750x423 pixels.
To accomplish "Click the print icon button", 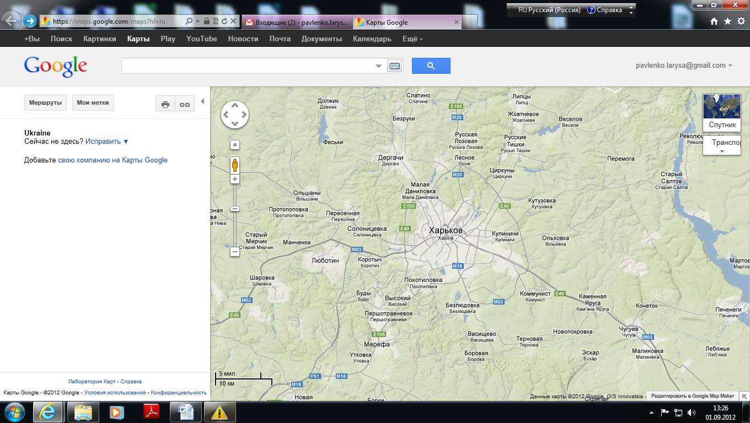I will point(165,104).
